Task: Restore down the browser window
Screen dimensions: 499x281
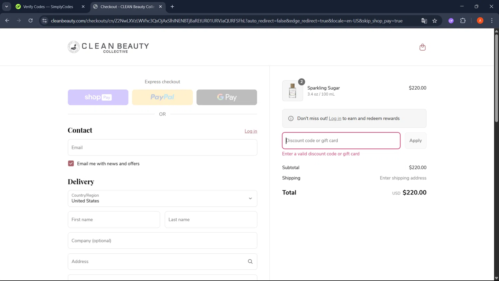Action: [x=476, y=6]
